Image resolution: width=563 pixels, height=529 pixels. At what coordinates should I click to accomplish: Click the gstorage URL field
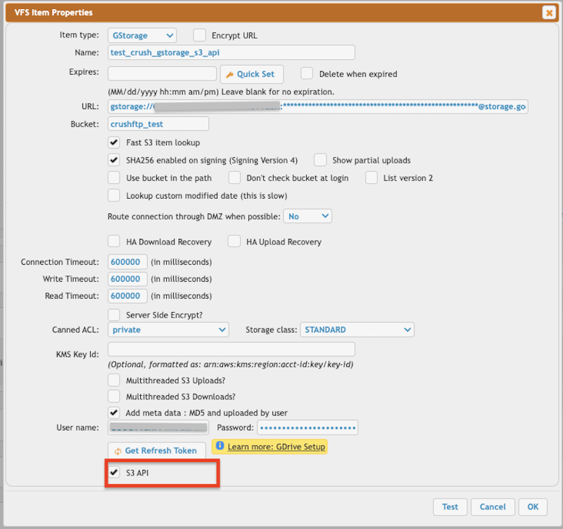click(318, 106)
